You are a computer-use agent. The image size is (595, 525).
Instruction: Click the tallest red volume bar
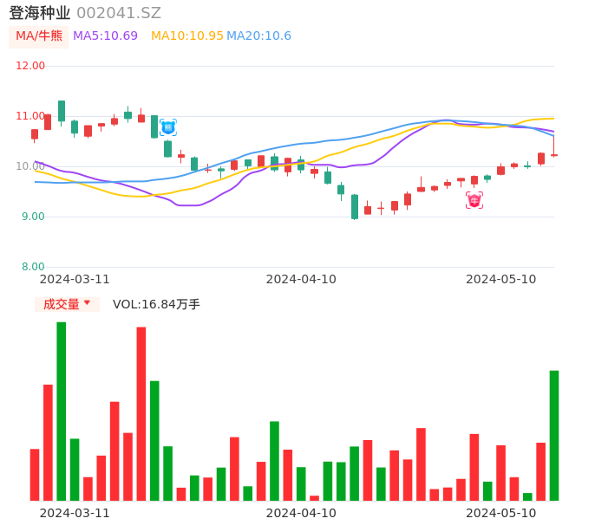(141, 413)
